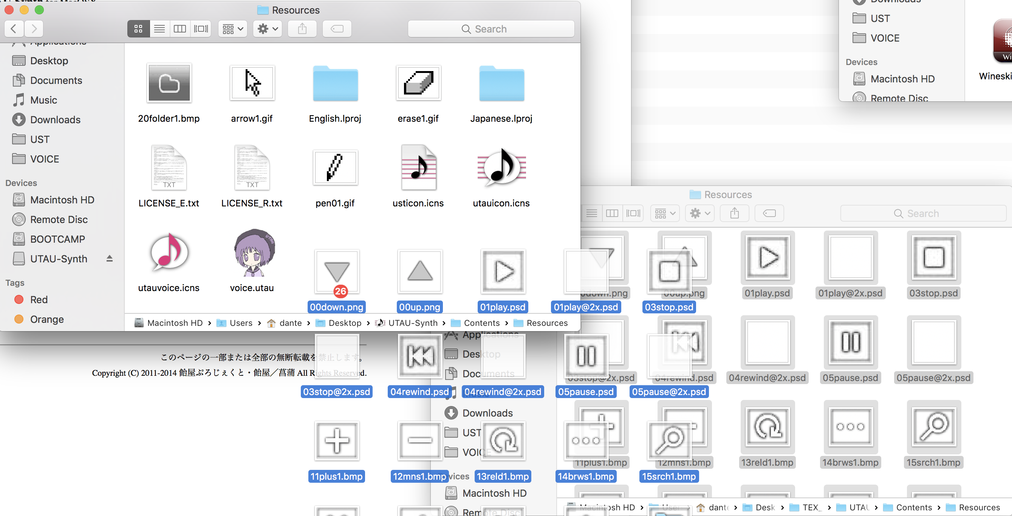This screenshot has height=516, width=1012.
Task: Select the usticon.icns file icon
Action: 418,168
